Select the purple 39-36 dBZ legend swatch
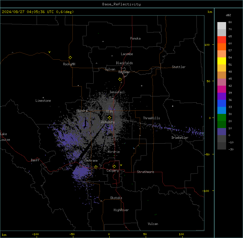The width and height of the screenshot is (243, 238). pyautogui.click(x=222, y=96)
